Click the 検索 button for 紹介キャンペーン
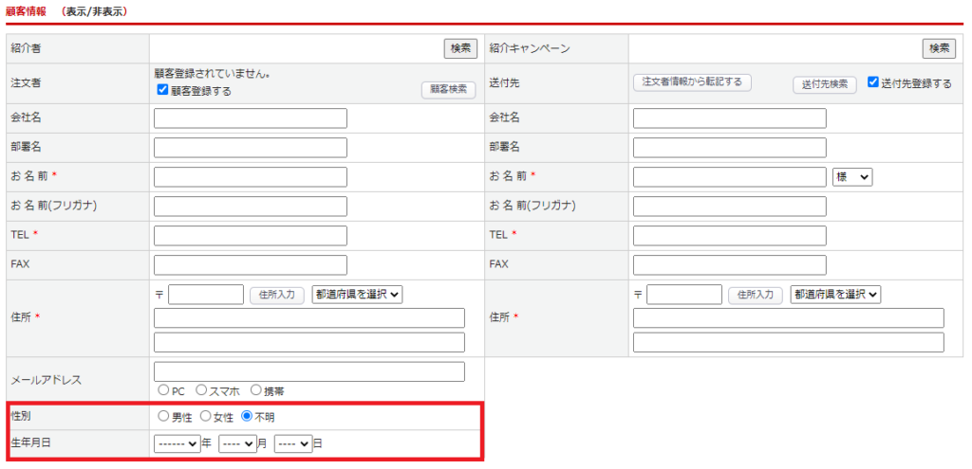This screenshot has height=469, width=972. pos(939,48)
